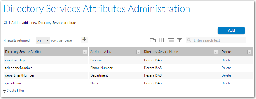Open the Create Filter link
The image size is (256, 99).
(15, 91)
